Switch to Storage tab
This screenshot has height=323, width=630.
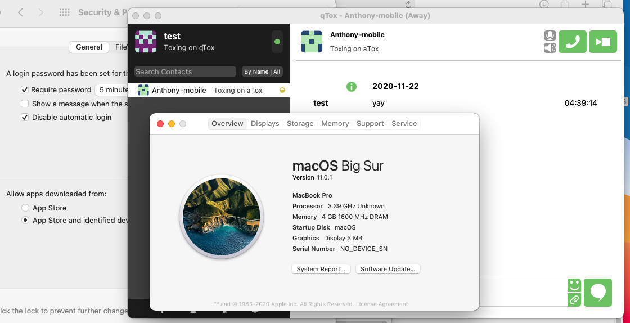click(x=300, y=124)
